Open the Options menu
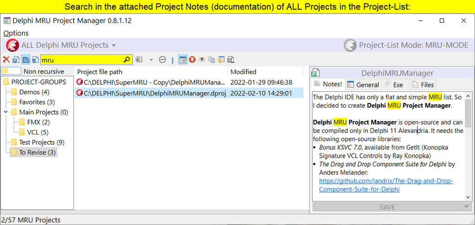475x225 pixels. 16,33
